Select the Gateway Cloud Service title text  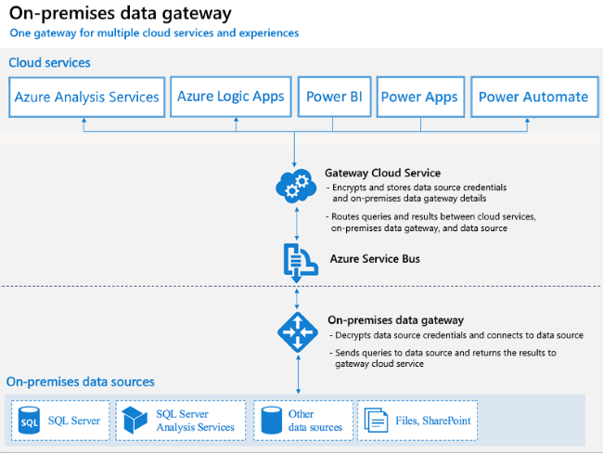click(382, 173)
